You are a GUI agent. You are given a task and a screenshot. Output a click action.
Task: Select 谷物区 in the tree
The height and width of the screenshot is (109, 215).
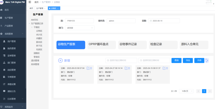[39, 31]
